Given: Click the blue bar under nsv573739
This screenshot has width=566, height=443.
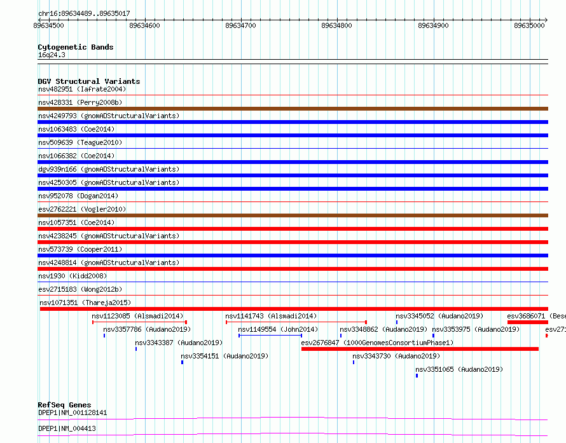Looking at the screenshot, I should pyautogui.click(x=293, y=256).
